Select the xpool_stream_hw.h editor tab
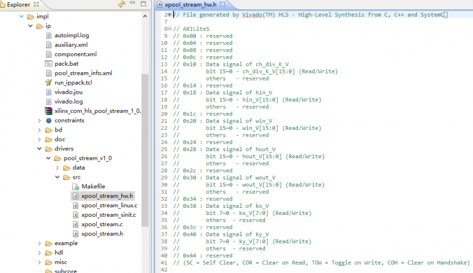Viewport: 473px width, 273px height. [x=190, y=5]
